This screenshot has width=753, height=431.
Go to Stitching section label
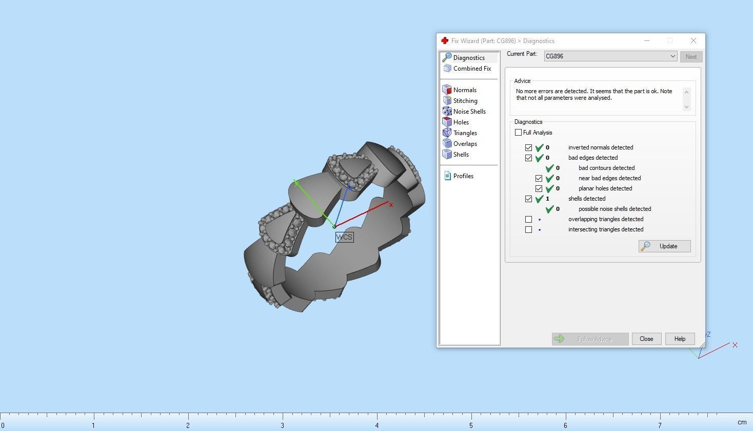465,101
